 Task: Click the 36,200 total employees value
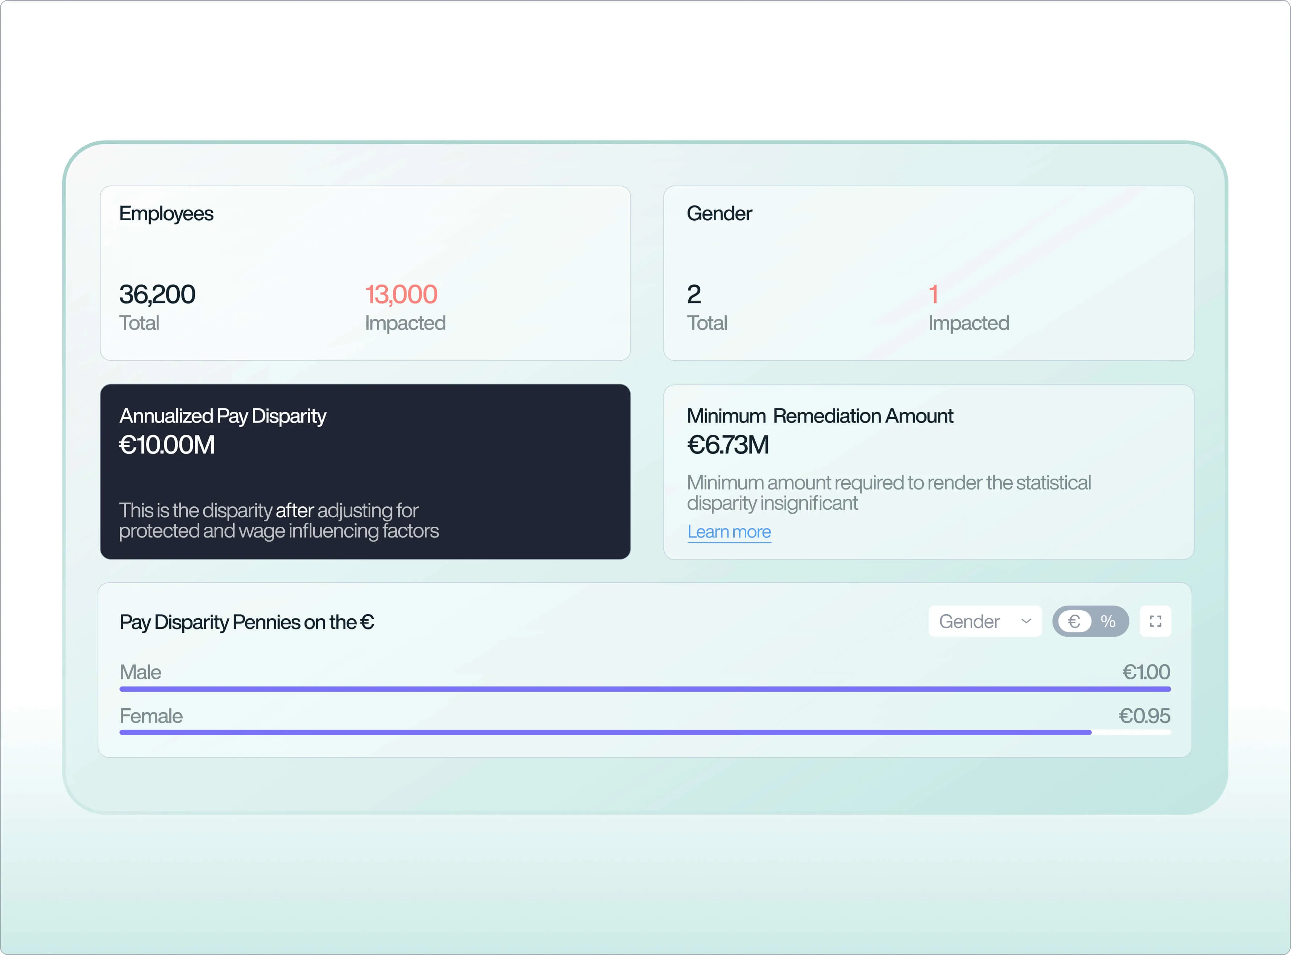pyautogui.click(x=157, y=294)
